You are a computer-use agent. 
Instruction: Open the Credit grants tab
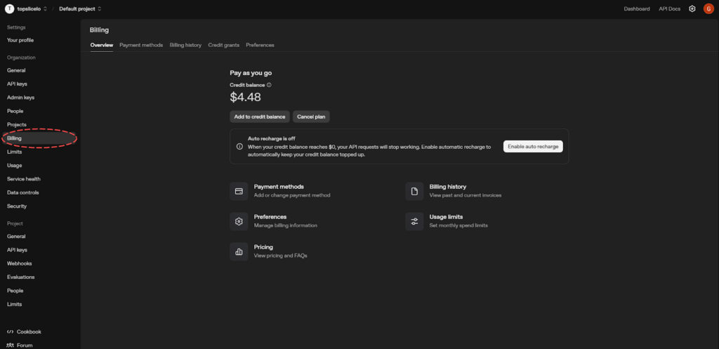point(223,45)
